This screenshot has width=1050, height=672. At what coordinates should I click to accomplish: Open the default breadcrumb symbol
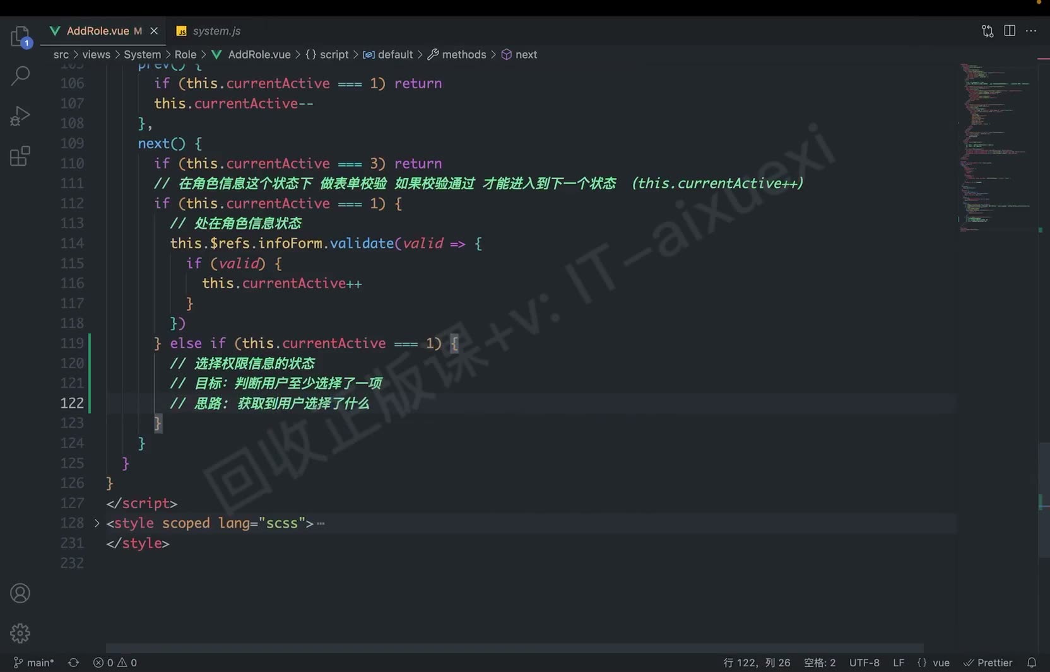click(388, 55)
